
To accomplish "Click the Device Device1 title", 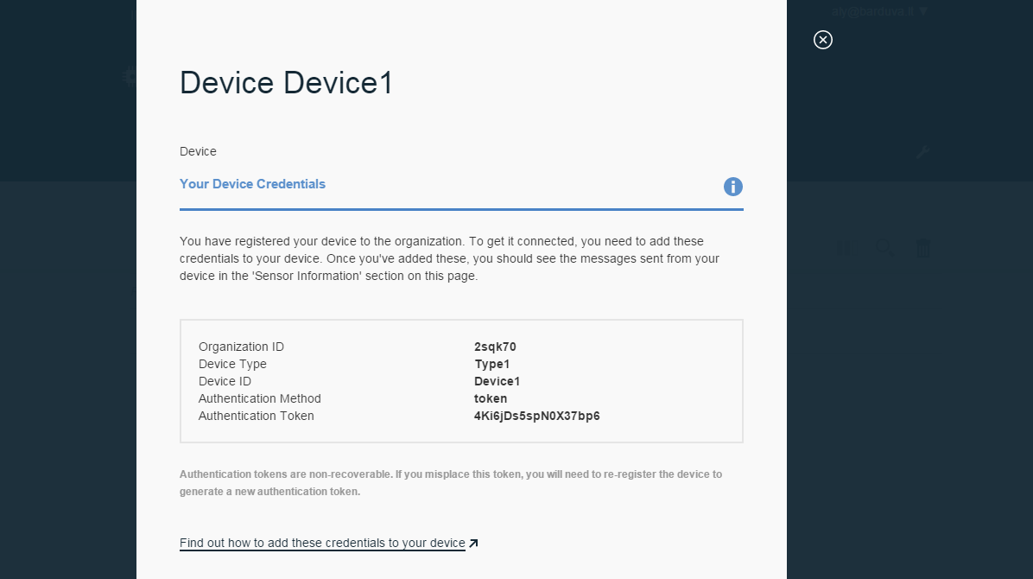I will (x=285, y=83).
